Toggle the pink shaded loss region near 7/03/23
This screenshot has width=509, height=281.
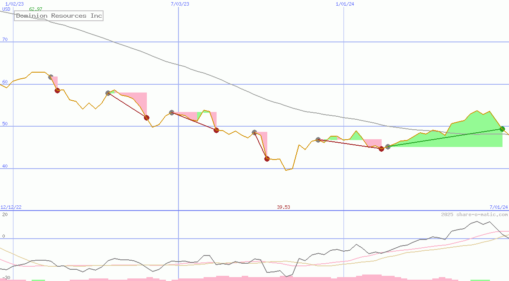coord(191,115)
